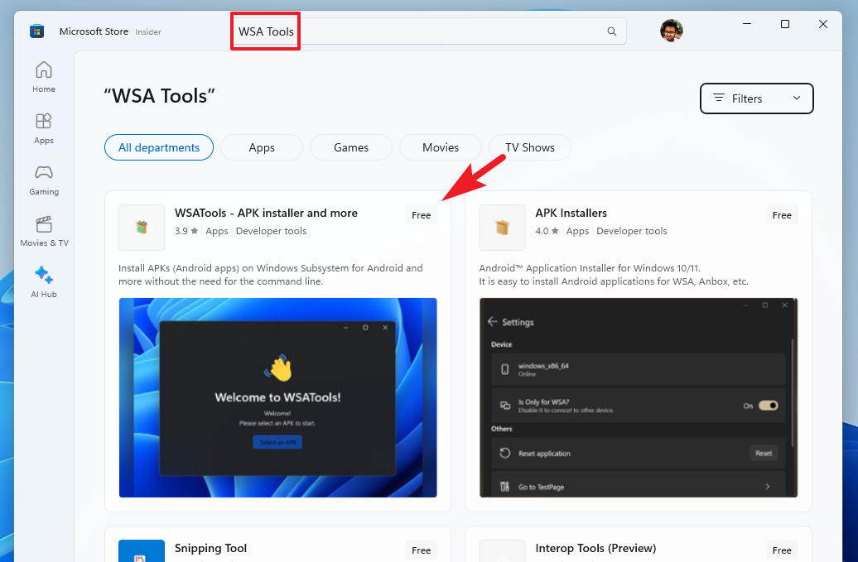
Task: Click the 3.9 star rating on WSATools
Action: click(186, 231)
